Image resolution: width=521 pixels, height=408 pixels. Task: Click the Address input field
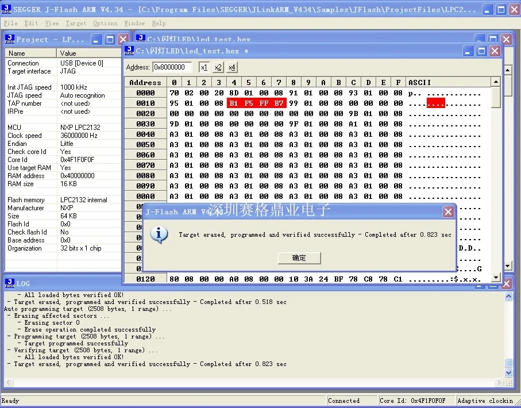pyautogui.click(x=173, y=67)
